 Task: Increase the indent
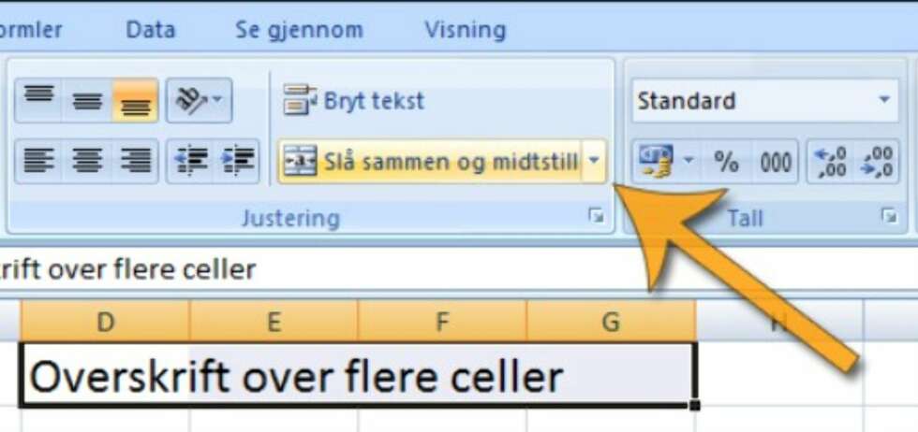(236, 161)
